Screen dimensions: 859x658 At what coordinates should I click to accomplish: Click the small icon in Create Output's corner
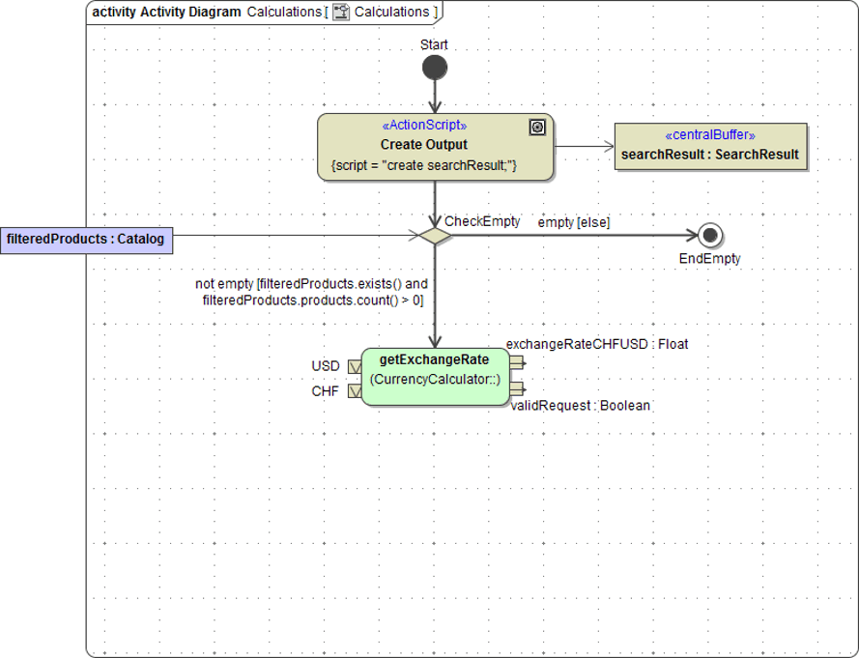click(538, 128)
